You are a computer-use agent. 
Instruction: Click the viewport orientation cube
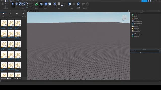coord(125,18)
